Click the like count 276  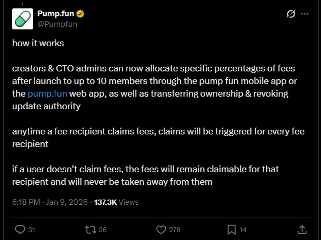click(175, 229)
